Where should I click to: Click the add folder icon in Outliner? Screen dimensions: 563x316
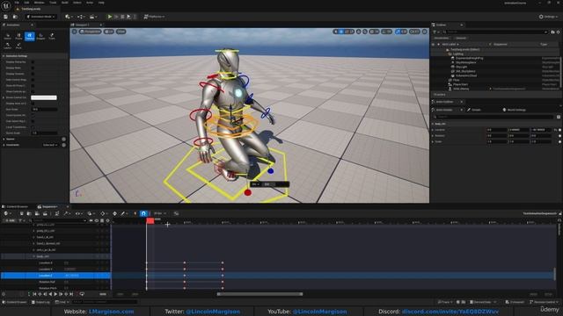click(552, 32)
